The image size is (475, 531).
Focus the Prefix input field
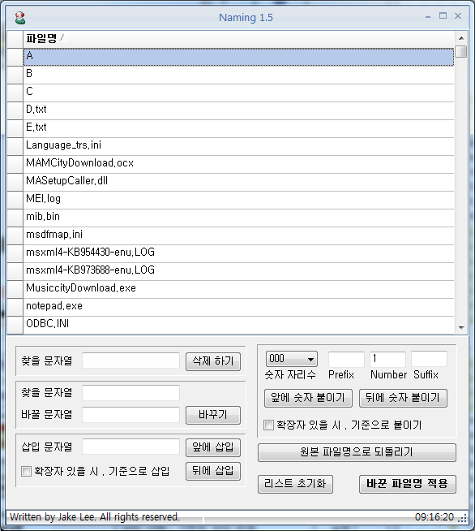point(346,359)
